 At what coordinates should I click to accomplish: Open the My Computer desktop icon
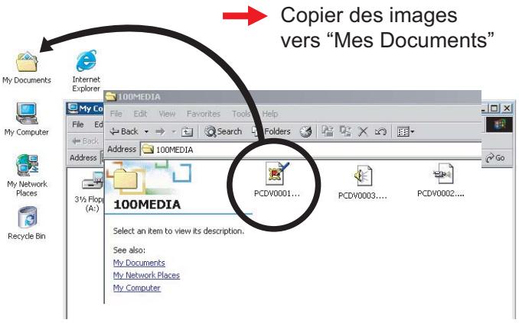tap(27, 119)
